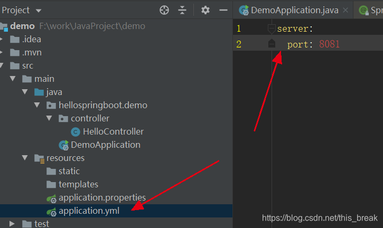Select the resources folder label
This screenshot has width=383, height=228.
[x=66, y=158]
